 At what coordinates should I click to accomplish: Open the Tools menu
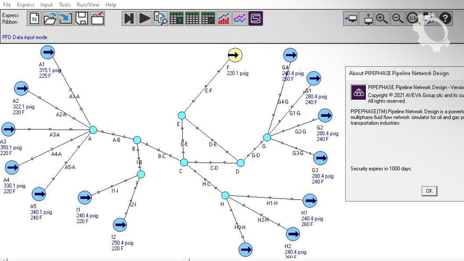pos(65,5)
